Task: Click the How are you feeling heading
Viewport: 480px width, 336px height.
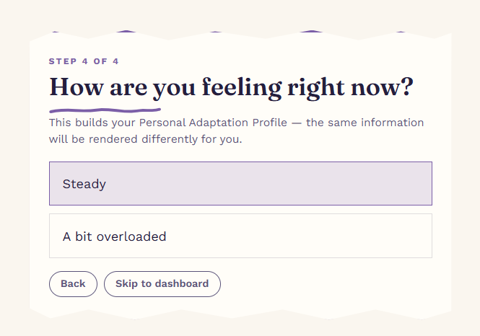Action: pyautogui.click(x=232, y=87)
